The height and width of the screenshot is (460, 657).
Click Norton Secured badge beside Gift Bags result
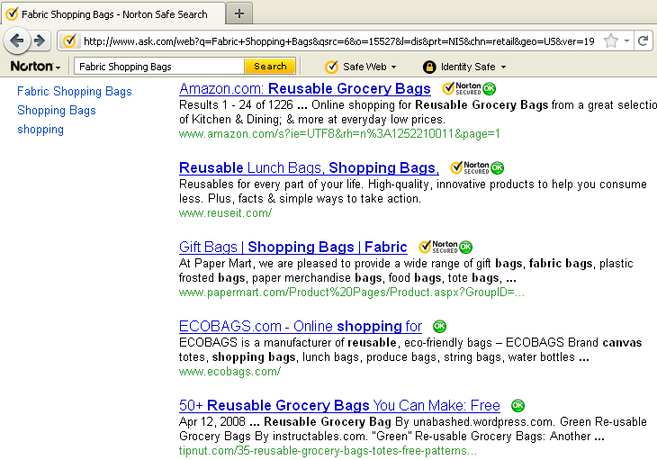point(438,247)
